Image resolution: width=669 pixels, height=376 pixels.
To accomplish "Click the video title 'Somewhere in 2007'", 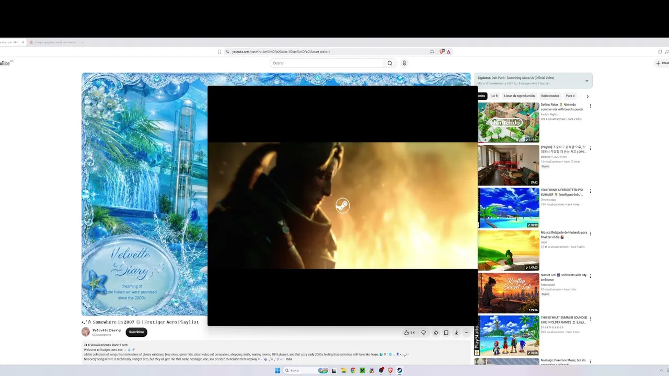I will click(140, 322).
